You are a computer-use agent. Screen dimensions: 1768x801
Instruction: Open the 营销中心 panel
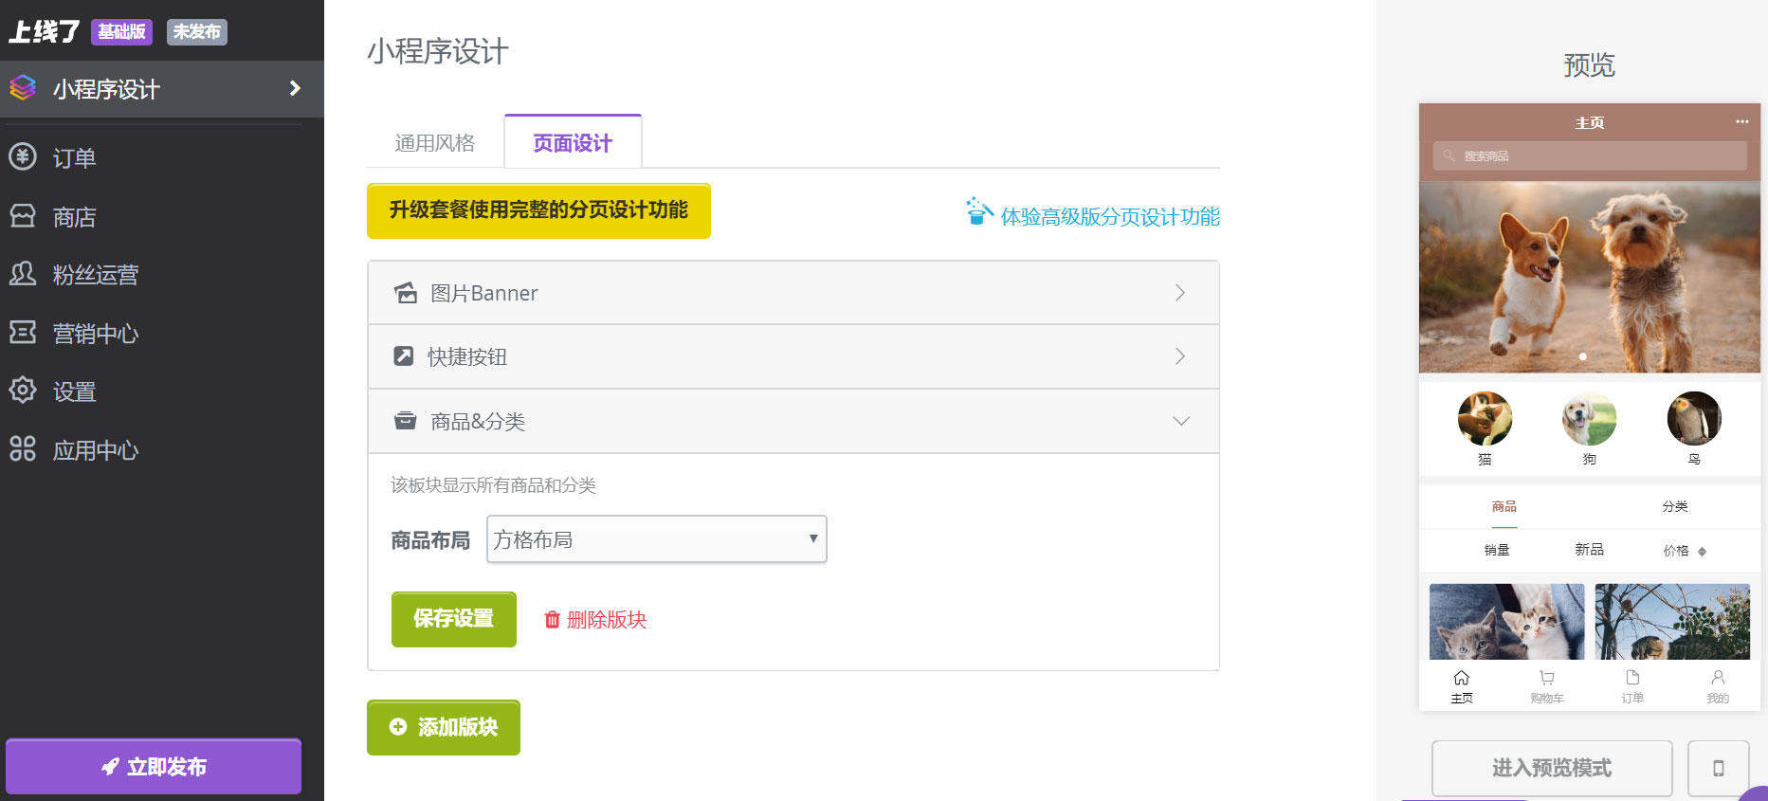[94, 333]
